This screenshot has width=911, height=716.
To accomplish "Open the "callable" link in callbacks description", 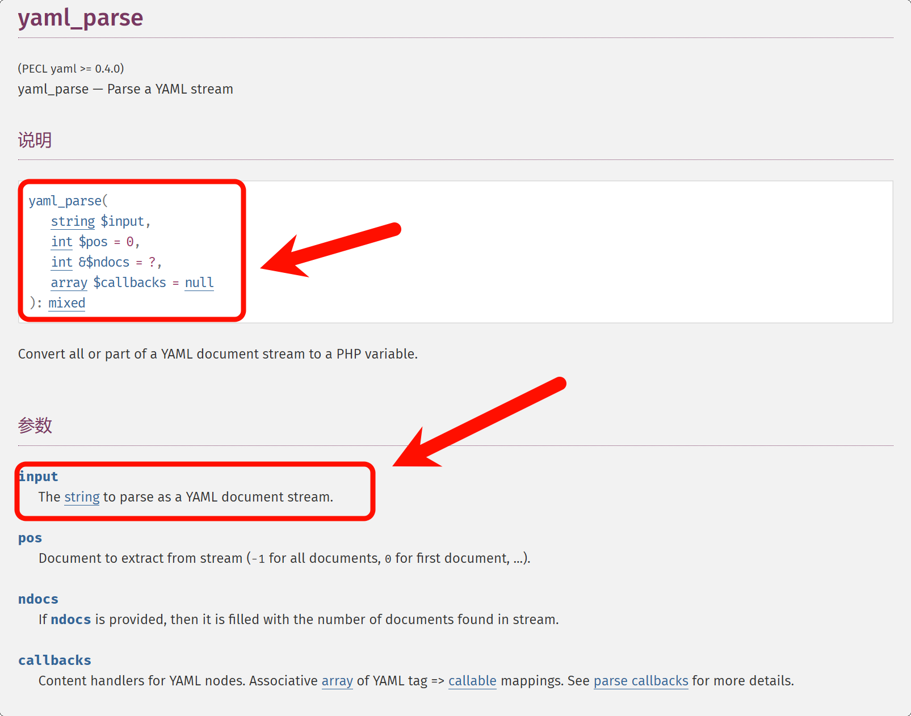I will click(472, 681).
